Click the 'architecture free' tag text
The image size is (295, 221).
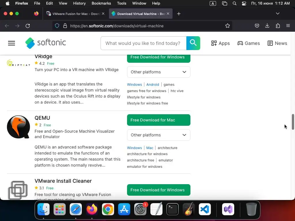click(x=141, y=160)
